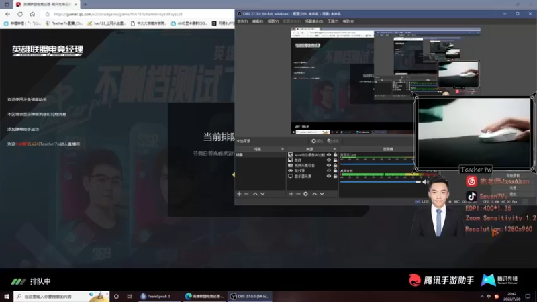Move the scene up in the Scenes panel
This screenshot has height=302, width=537.
click(255, 194)
